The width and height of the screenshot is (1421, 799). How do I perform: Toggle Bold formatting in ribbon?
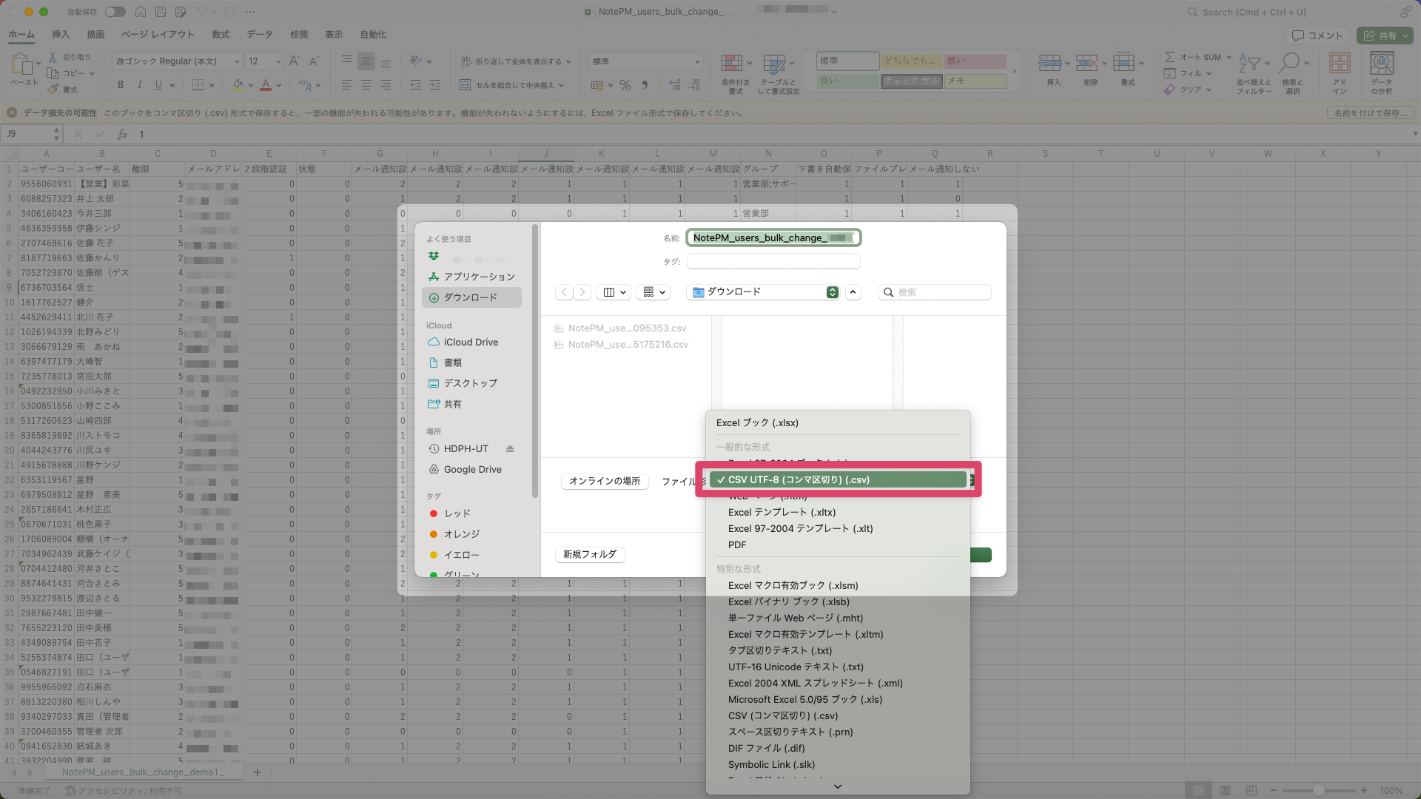121,85
